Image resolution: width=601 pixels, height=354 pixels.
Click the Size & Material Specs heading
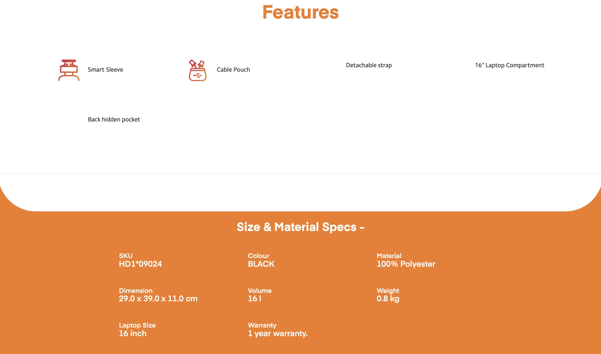point(300,227)
